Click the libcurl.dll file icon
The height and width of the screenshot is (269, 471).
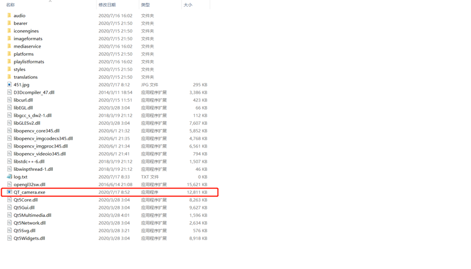pos(9,100)
